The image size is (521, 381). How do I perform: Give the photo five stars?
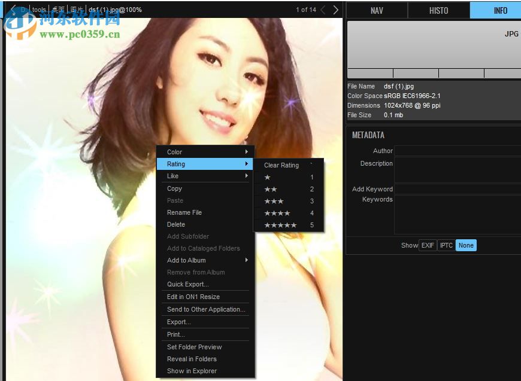(x=280, y=225)
